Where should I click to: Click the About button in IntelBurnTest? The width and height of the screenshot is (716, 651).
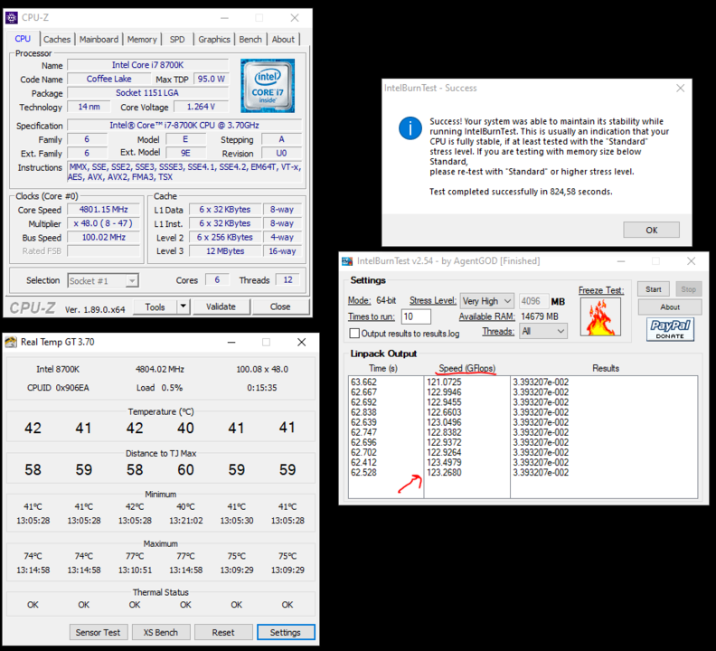click(670, 307)
